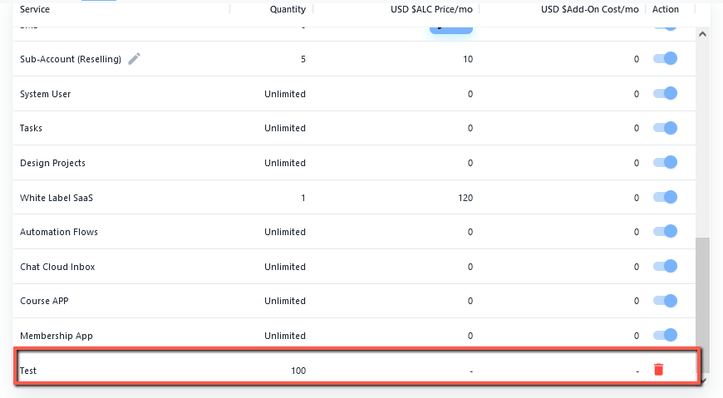This screenshot has width=723, height=398.
Task: Switch off the Design Projects toggle
Action: [666, 163]
